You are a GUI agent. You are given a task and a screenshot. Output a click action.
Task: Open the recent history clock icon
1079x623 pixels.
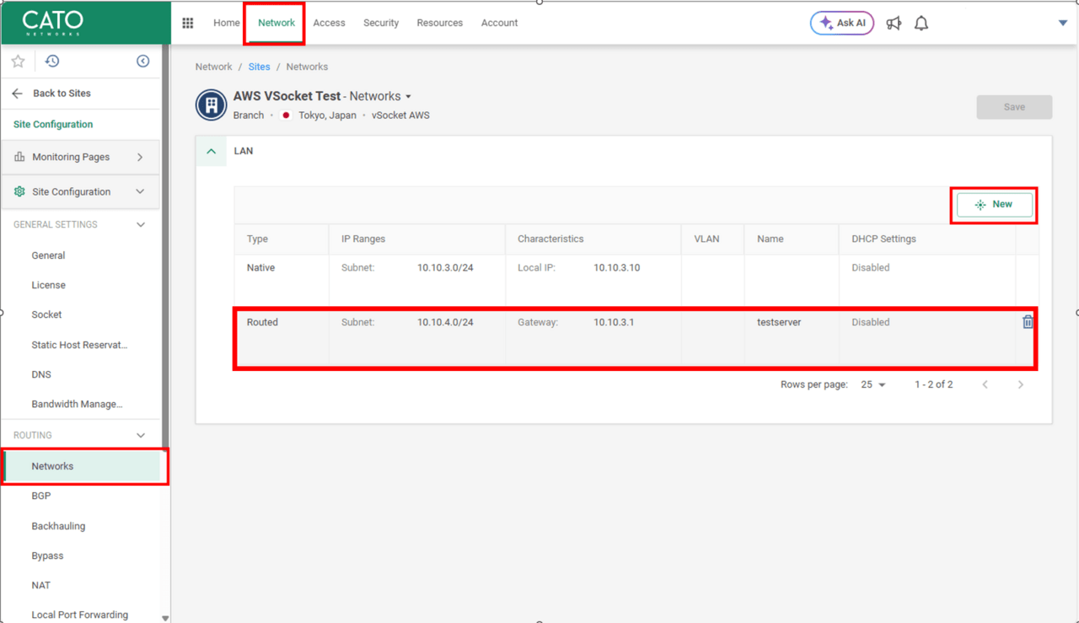pos(52,61)
